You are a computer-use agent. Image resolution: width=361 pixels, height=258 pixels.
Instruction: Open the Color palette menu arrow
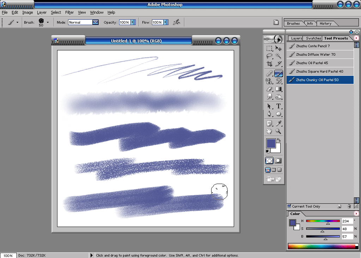[x=356, y=214]
